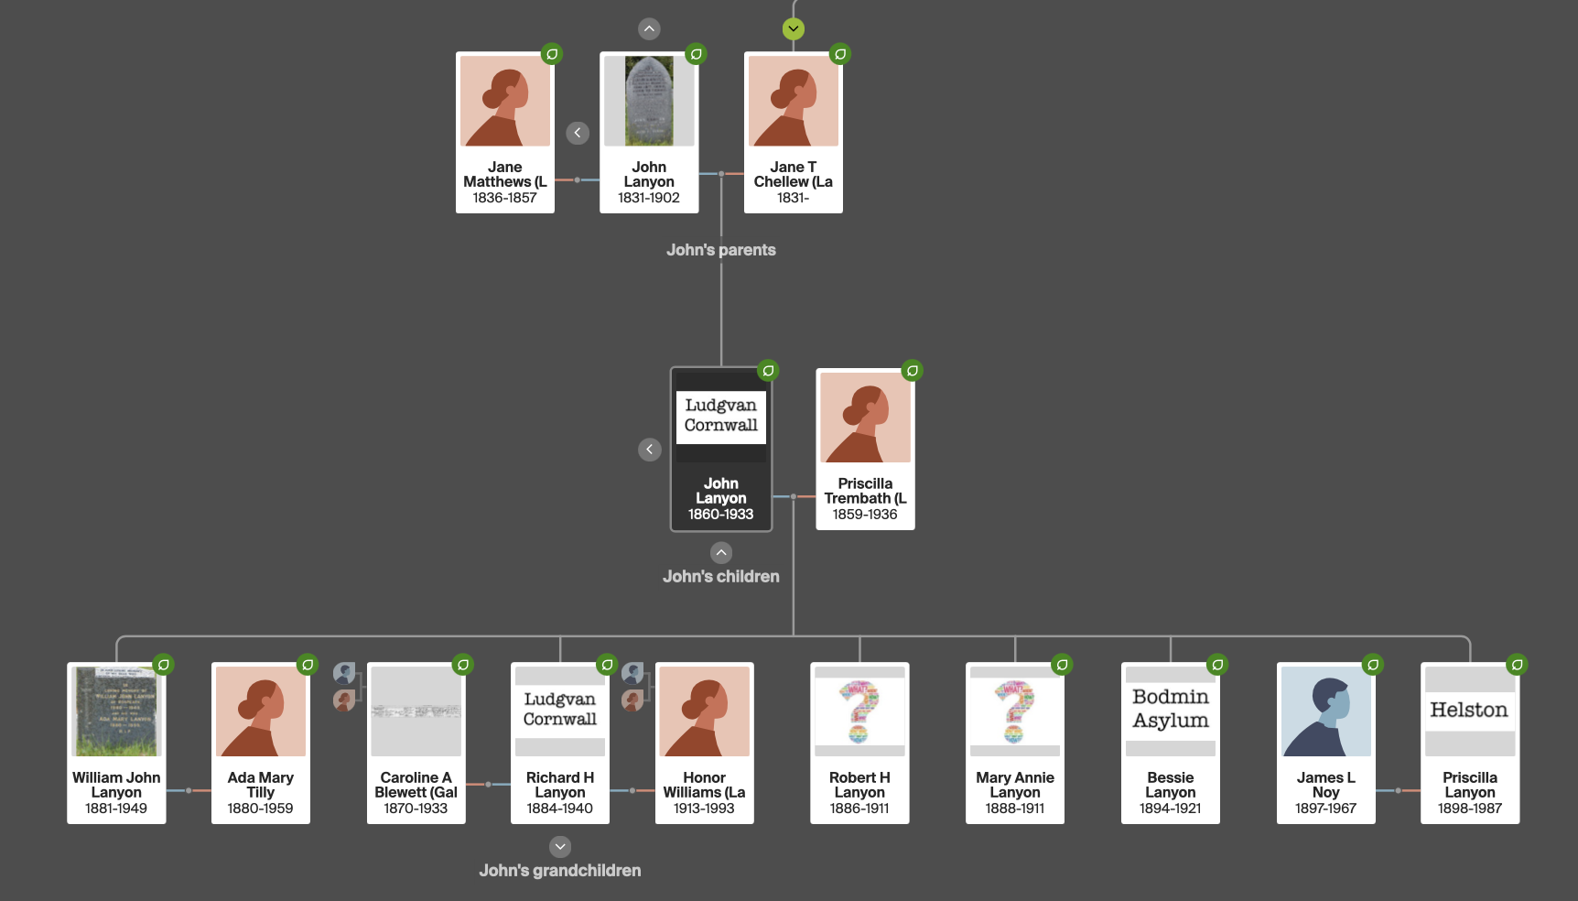Collapse John's children with the up chevron
The width and height of the screenshot is (1578, 901).
721,553
